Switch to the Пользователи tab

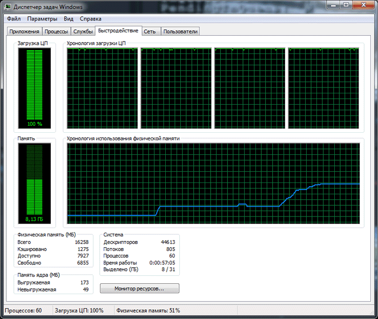[x=180, y=31]
